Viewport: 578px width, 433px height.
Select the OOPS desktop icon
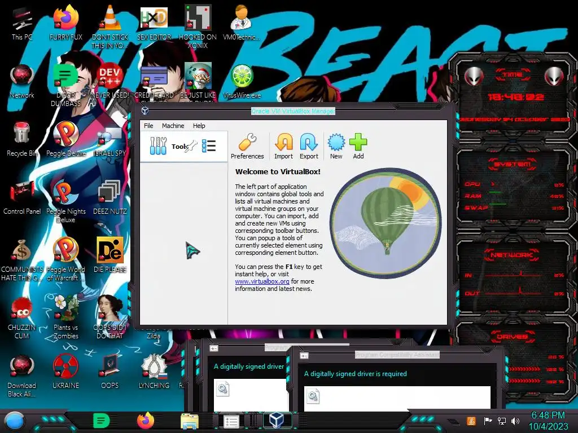(110, 372)
